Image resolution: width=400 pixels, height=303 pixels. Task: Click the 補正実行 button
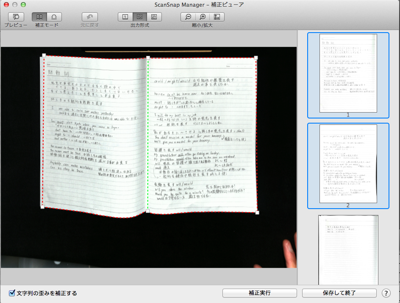260,293
